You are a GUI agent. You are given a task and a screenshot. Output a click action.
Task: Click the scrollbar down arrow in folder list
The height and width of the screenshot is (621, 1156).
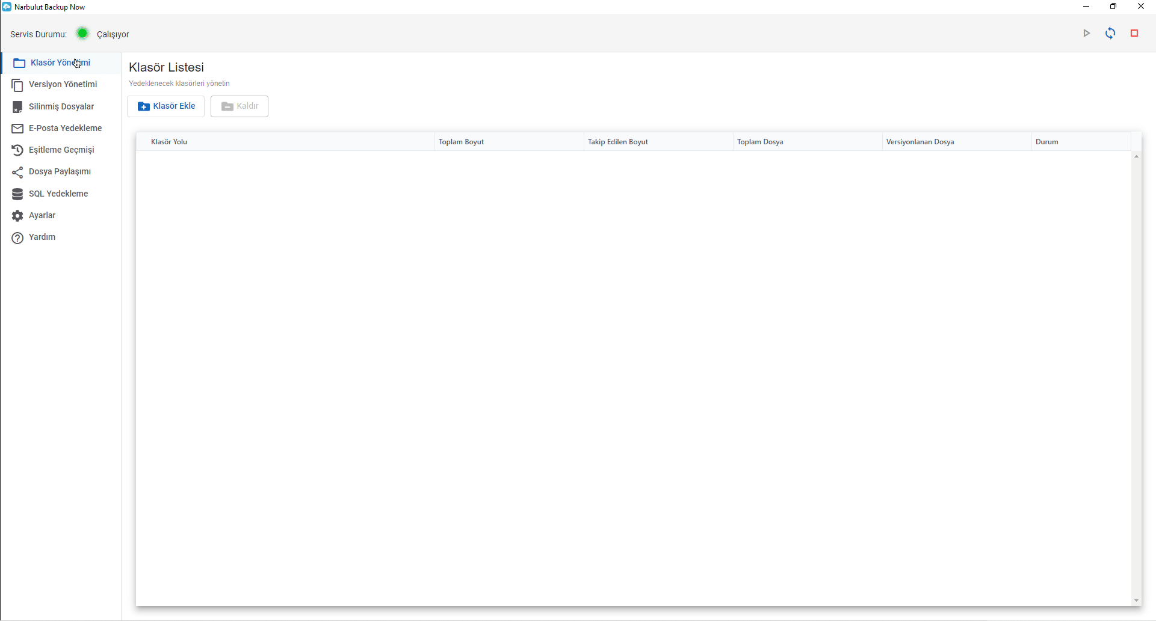click(1136, 601)
